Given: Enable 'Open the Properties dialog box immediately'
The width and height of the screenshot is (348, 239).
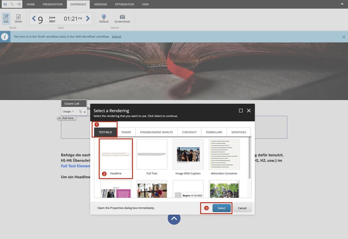Looking at the screenshot, I should (x=95, y=208).
